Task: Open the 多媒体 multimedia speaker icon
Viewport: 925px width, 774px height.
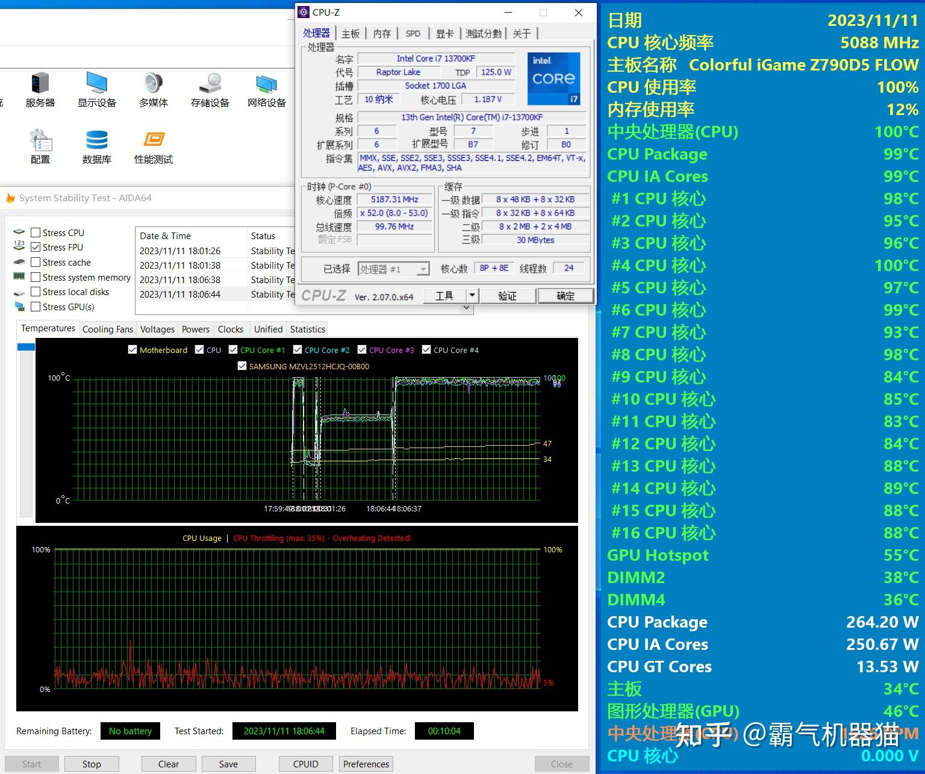Action: [154, 90]
